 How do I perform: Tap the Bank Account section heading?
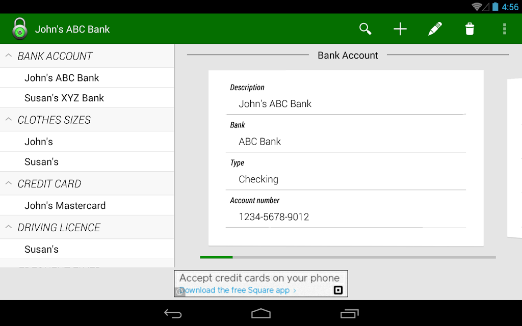(348, 55)
